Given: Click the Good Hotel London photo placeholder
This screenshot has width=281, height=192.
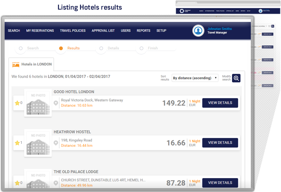Looking at the screenshot, I should [x=38, y=103].
